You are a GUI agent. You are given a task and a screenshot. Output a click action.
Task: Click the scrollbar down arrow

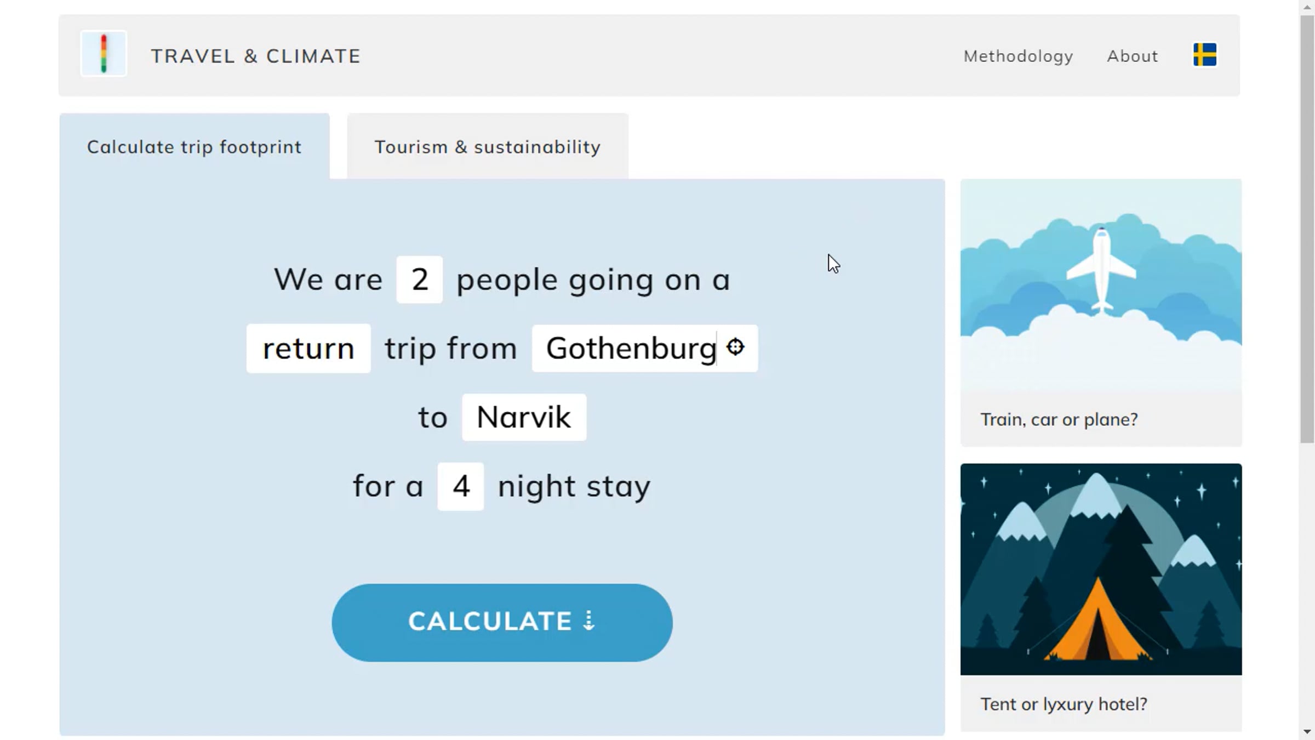tap(1307, 732)
